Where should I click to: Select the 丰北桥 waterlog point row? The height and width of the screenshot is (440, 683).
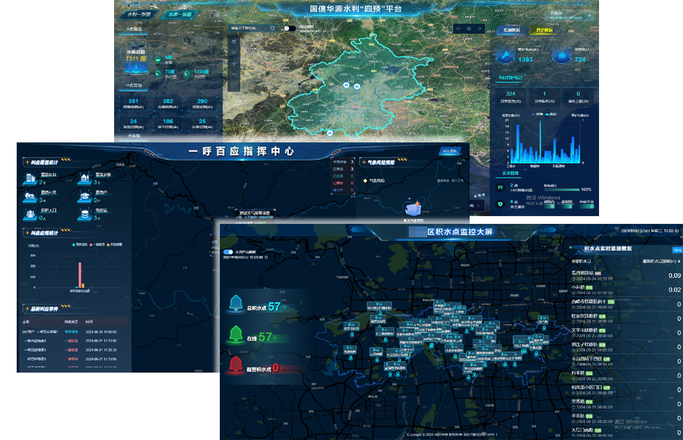pos(625,418)
